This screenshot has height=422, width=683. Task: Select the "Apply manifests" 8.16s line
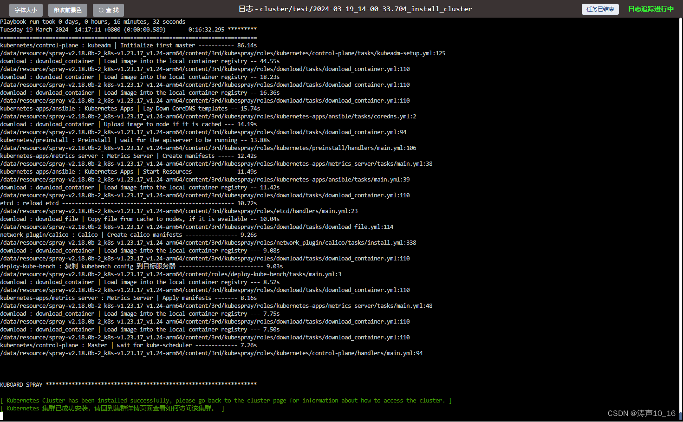[x=129, y=298]
